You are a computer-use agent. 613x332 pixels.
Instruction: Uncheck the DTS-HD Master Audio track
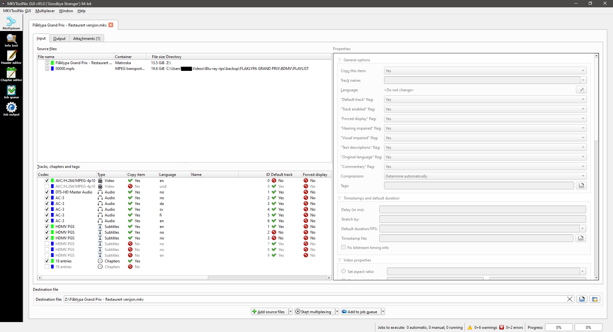47,192
